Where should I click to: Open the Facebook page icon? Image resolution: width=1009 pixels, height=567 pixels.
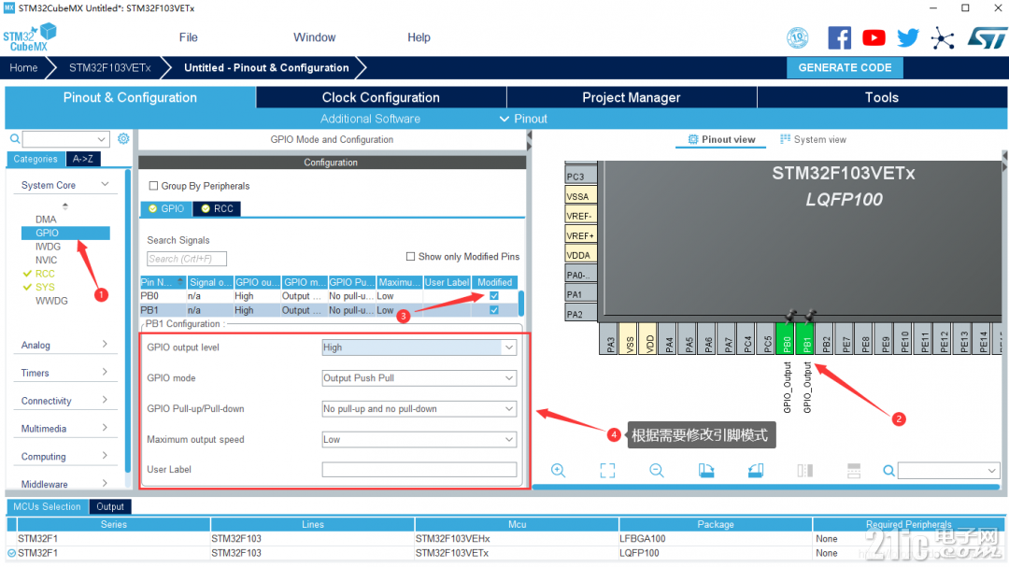pos(839,38)
